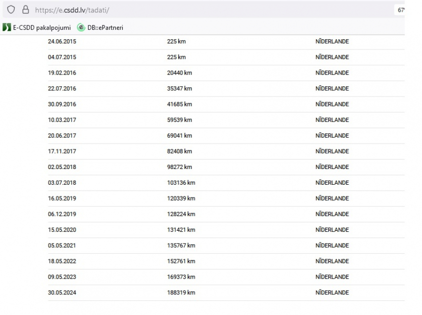Select the 20440 km mileage reading
The width and height of the screenshot is (422, 315).
(x=180, y=73)
